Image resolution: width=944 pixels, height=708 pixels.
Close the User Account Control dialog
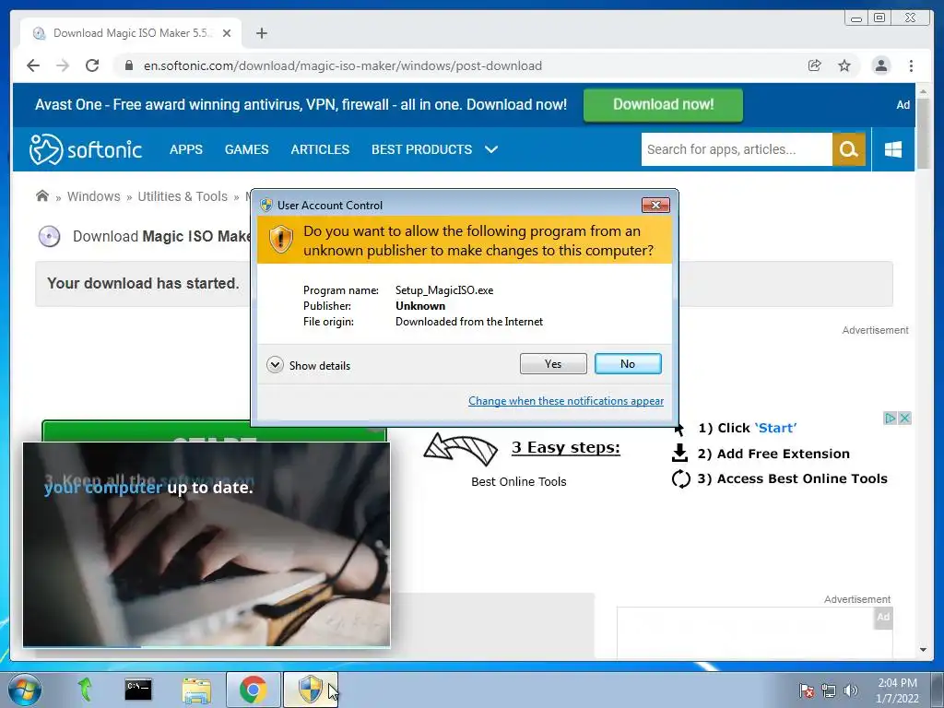point(655,206)
